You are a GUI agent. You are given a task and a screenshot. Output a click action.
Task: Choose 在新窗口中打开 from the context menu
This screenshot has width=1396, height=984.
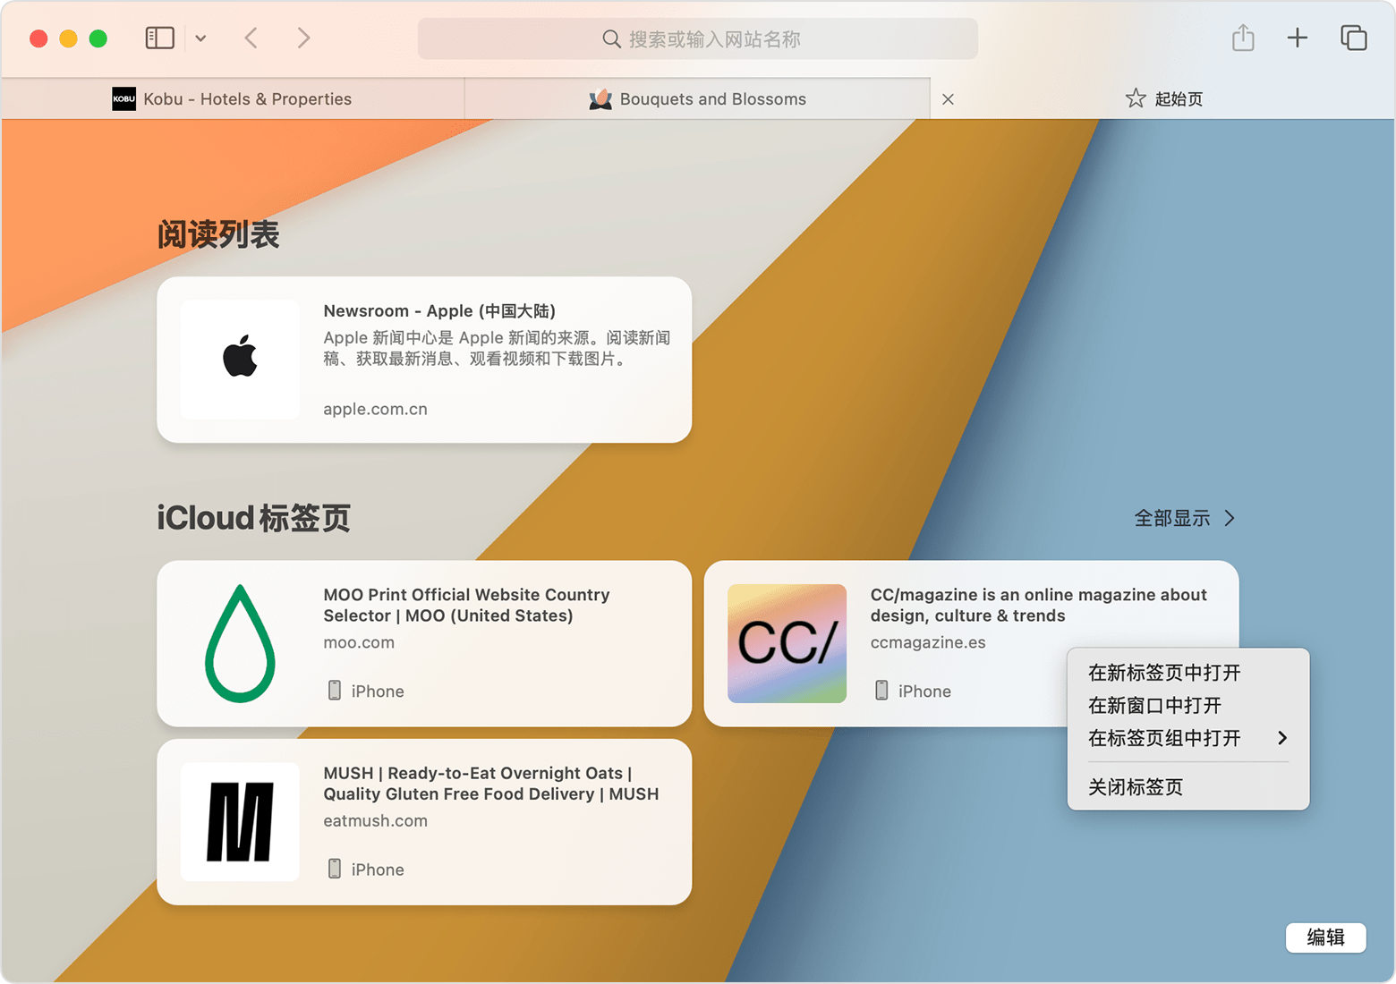[1155, 705]
